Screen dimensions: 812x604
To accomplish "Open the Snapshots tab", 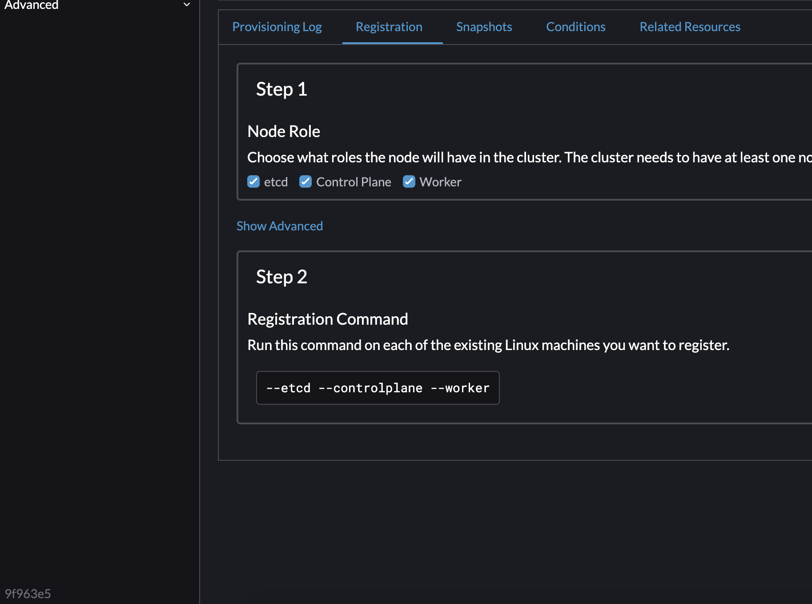I will pyautogui.click(x=484, y=27).
